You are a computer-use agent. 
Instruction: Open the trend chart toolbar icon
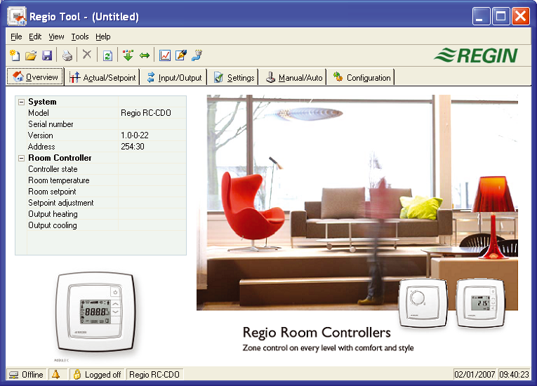click(x=165, y=55)
